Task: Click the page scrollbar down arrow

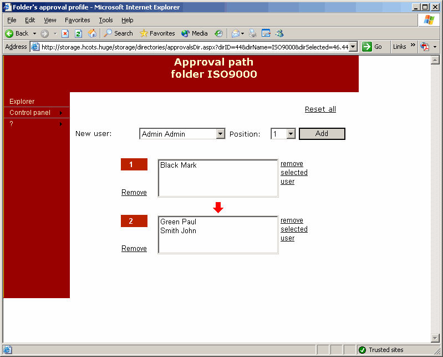Action: 435,338
